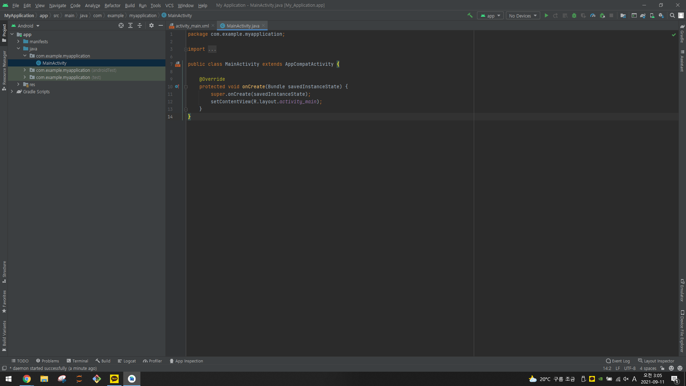Open the No Devices dropdown

point(523,16)
